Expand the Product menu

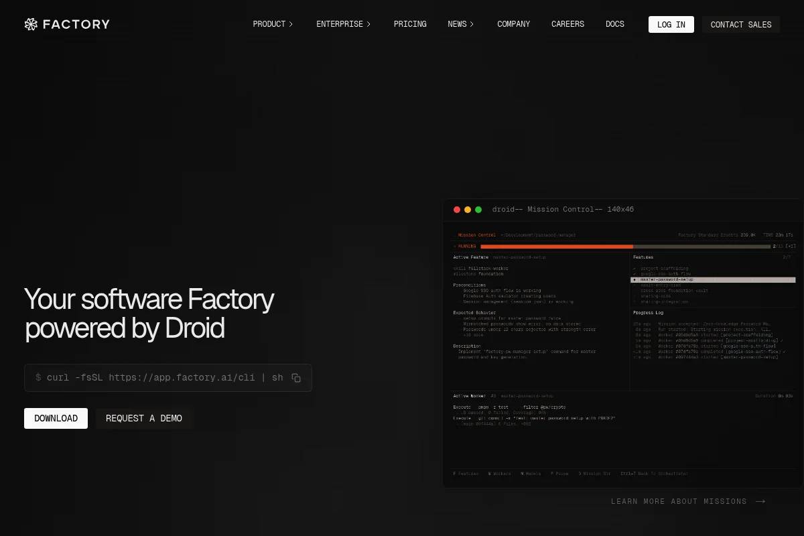(273, 24)
